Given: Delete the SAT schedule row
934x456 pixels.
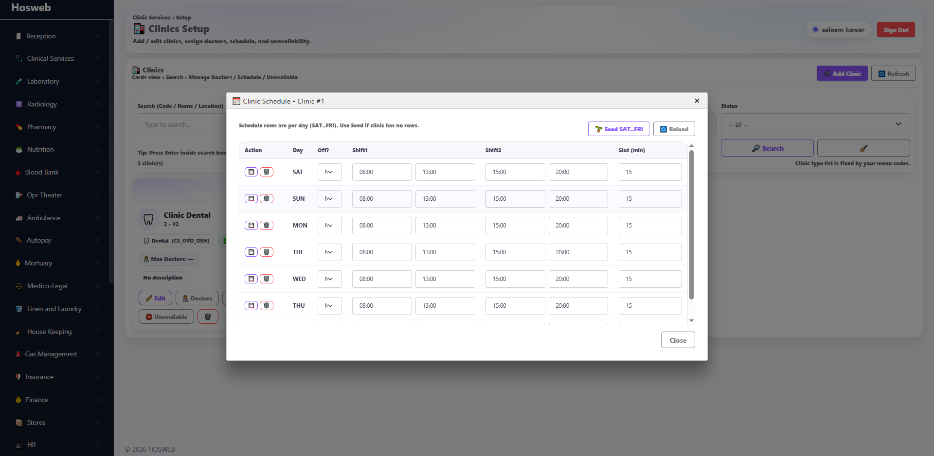Looking at the screenshot, I should point(267,172).
